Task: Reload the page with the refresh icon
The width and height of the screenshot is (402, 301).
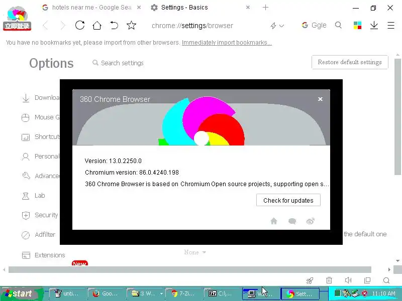Action: point(80,25)
